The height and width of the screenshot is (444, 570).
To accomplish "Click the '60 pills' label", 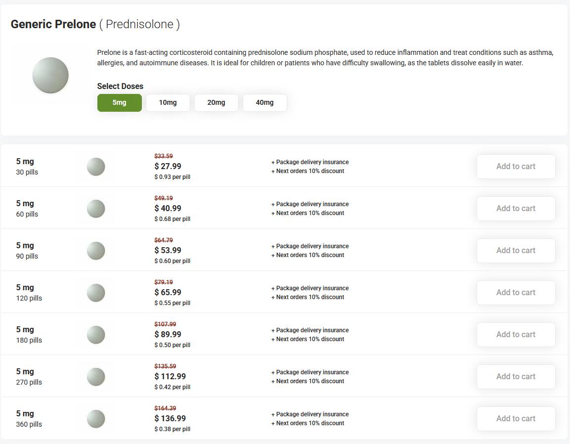I will (x=27, y=214).
